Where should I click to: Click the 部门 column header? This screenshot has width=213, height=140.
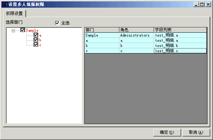[x=102, y=30]
